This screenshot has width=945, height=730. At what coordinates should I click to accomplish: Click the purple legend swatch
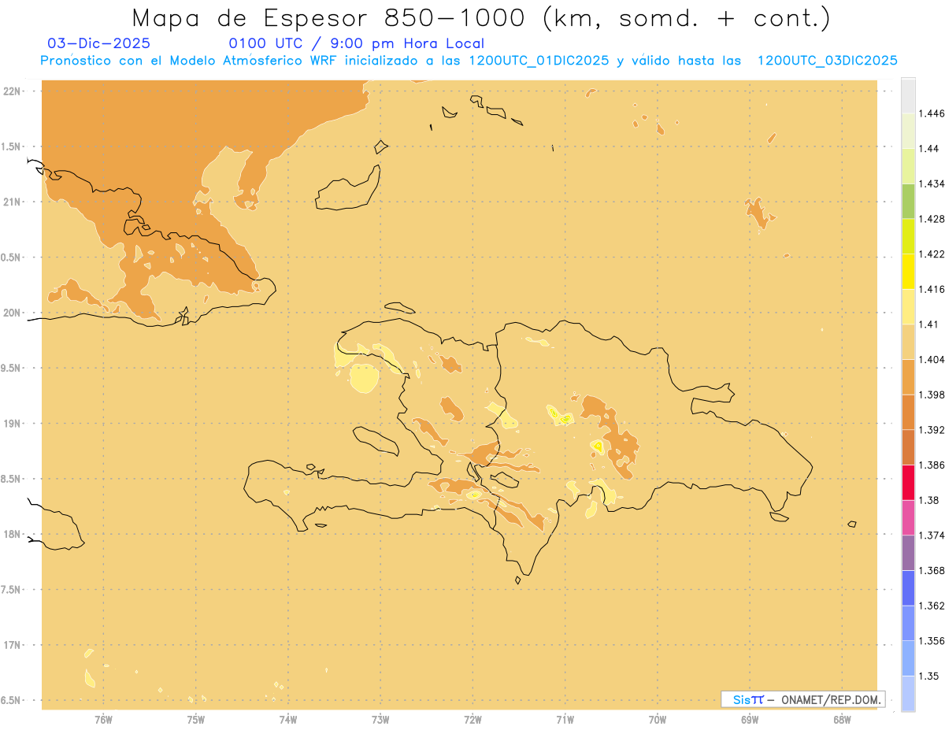908,553
